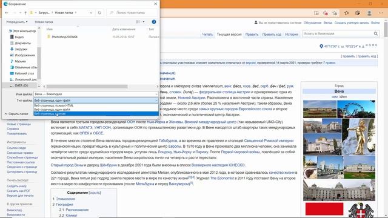Open the Edge immersive reader icon

tap(316, 13)
